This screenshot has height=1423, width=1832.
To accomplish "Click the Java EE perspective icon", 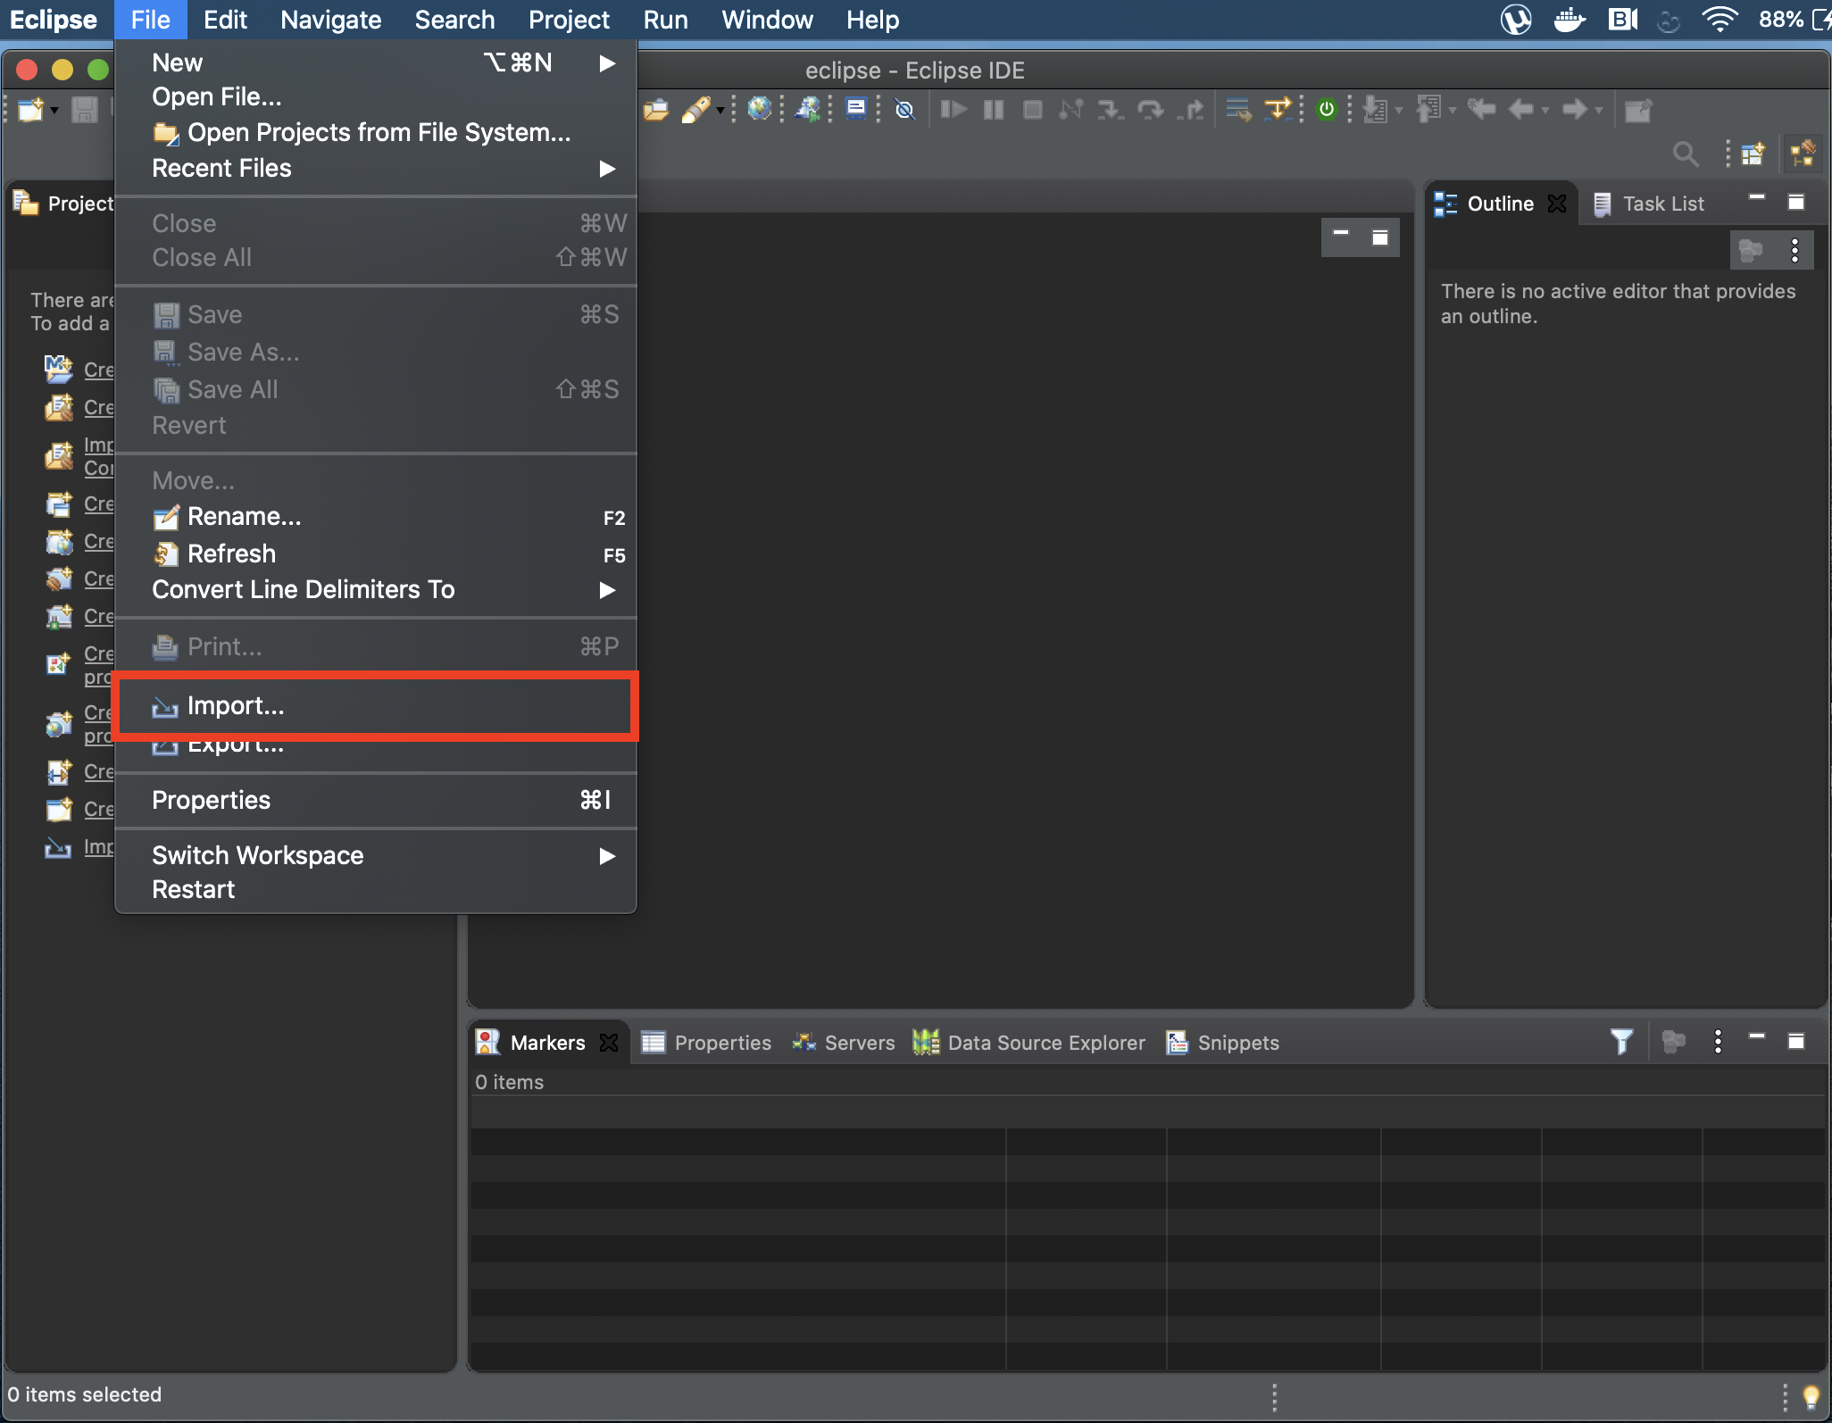I will point(1803,154).
